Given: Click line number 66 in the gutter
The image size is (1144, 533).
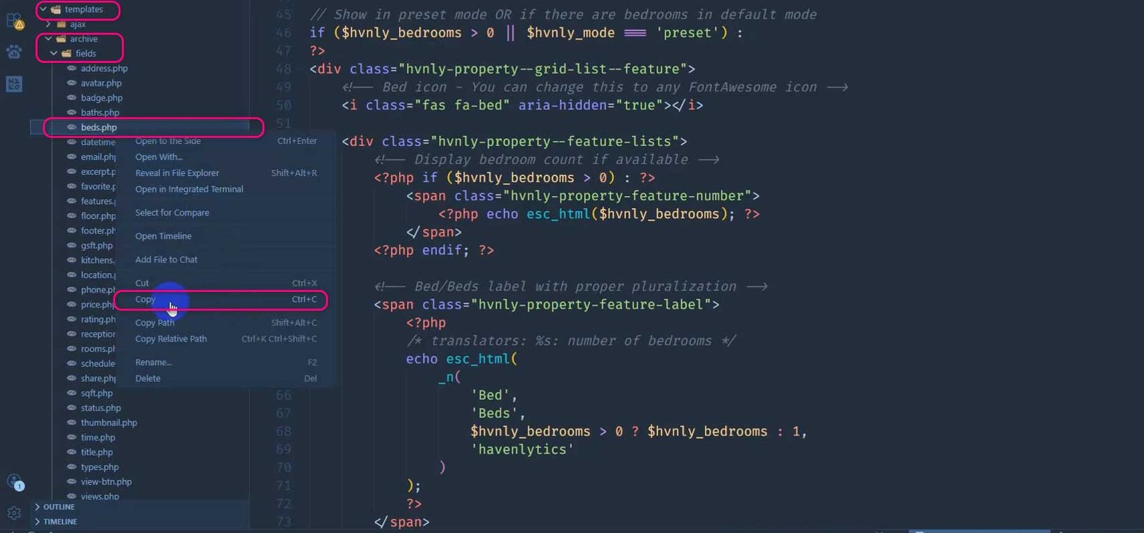Looking at the screenshot, I should click(284, 395).
